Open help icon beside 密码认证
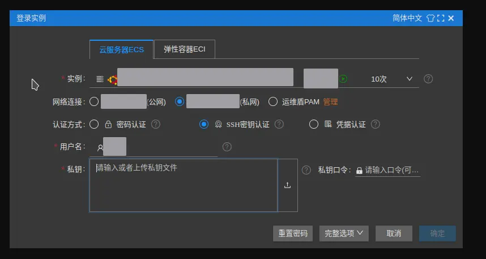 tap(156, 124)
